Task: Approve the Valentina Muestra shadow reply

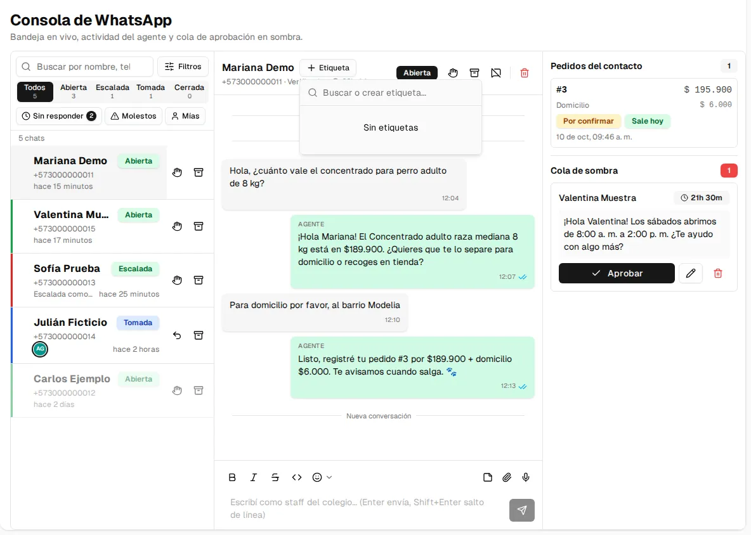Action: click(x=617, y=273)
